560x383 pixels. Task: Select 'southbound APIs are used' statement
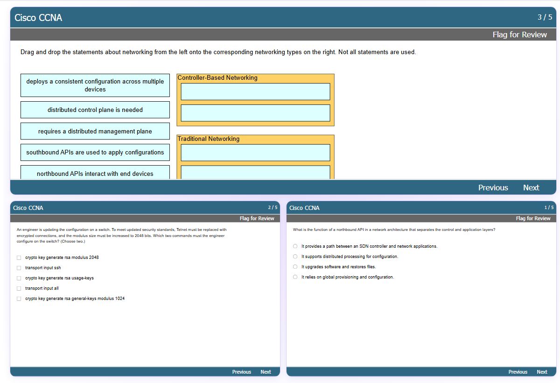coord(95,153)
